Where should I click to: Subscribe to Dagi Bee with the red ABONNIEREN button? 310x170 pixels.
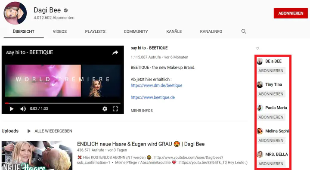pyautogui.click(x=291, y=13)
